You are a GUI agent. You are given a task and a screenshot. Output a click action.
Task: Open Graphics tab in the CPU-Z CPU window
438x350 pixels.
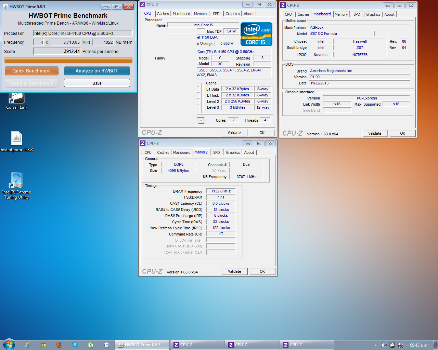233,14
